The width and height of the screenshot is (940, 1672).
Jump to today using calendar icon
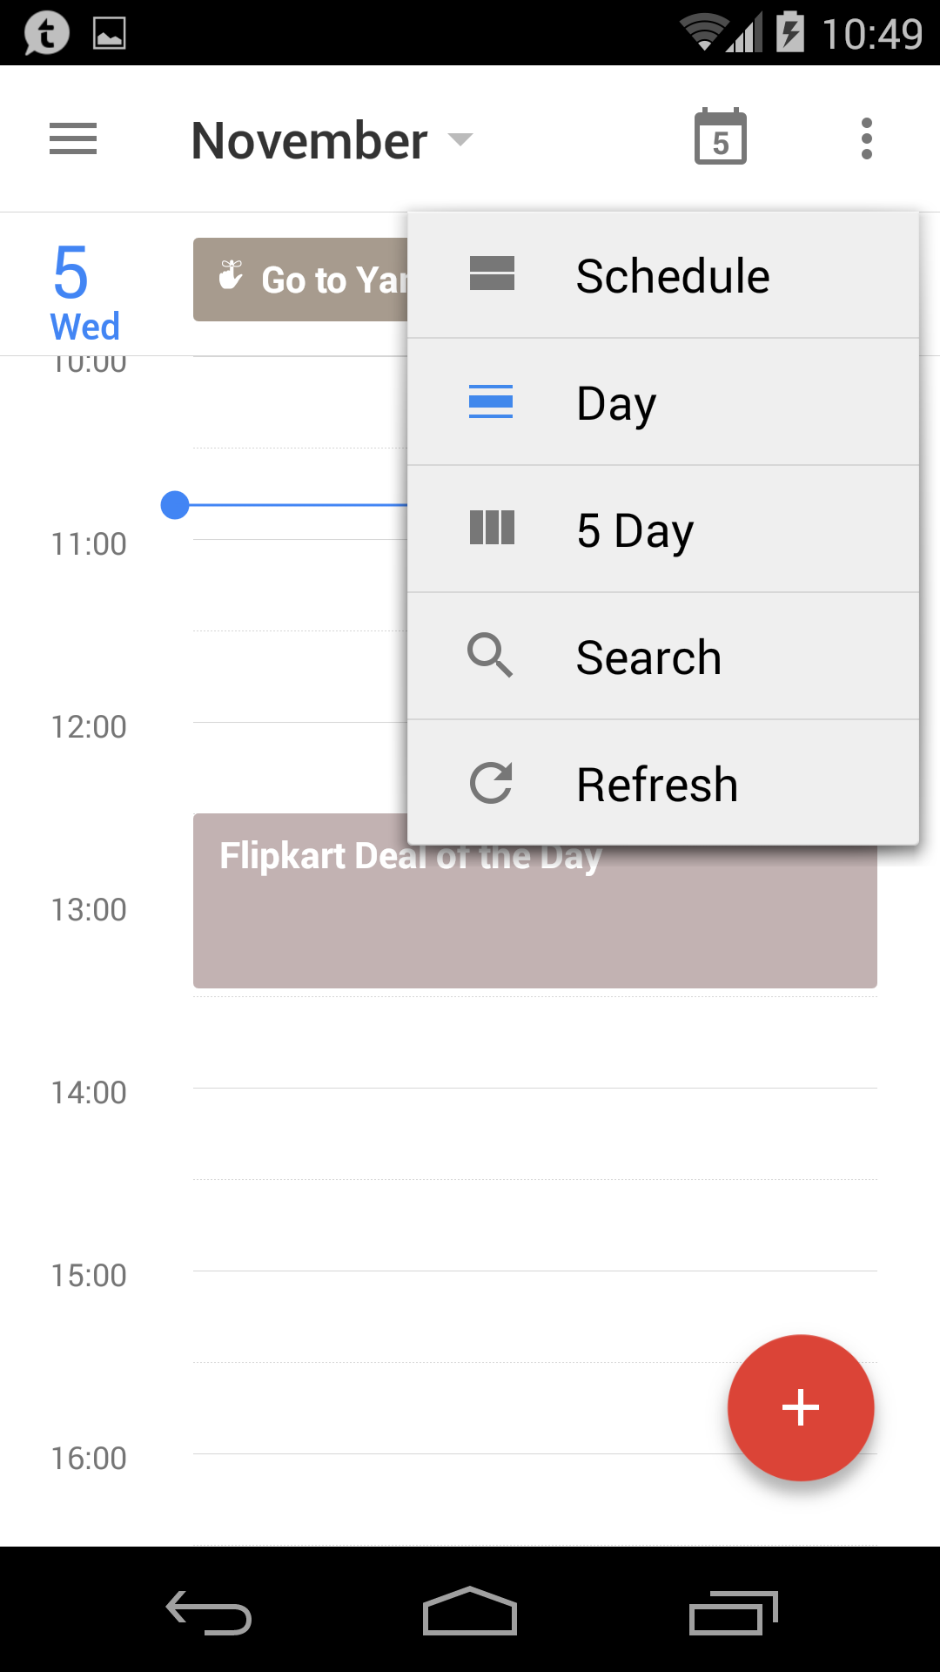(x=720, y=138)
